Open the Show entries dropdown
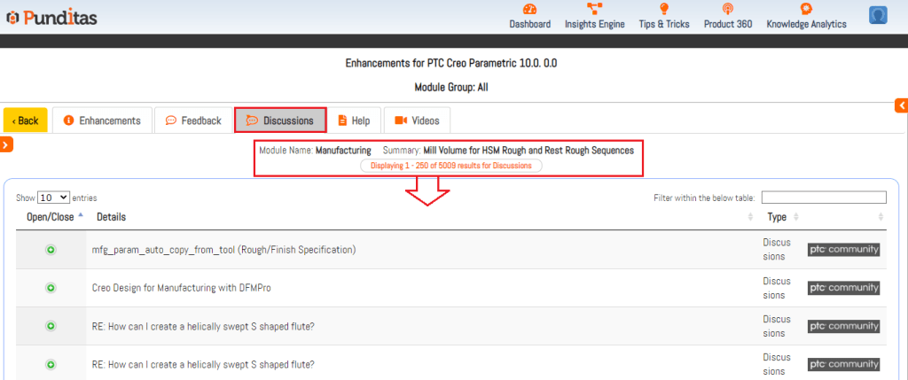This screenshot has height=380, width=908. coord(53,198)
